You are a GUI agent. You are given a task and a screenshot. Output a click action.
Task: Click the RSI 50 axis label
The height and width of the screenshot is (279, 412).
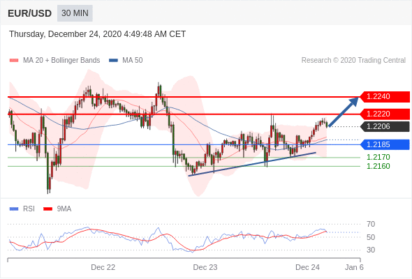(x=371, y=237)
